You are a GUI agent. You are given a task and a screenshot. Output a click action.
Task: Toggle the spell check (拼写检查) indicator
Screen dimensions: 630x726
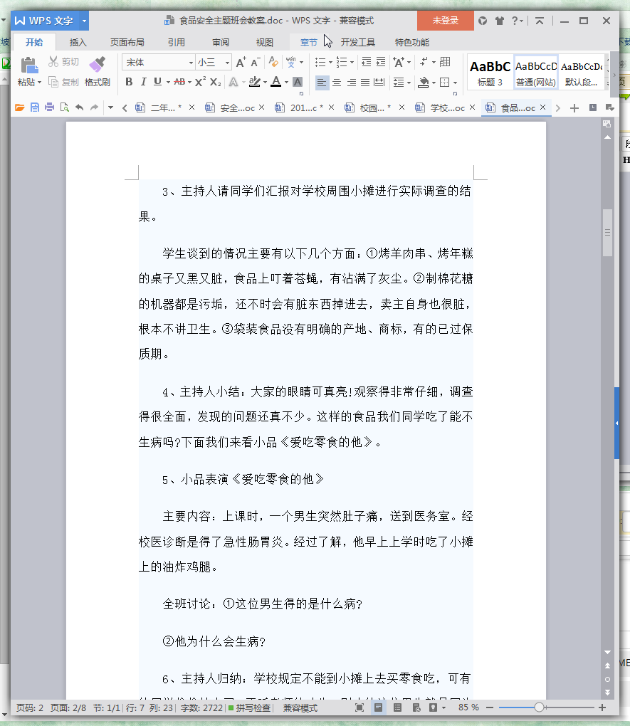[249, 708]
